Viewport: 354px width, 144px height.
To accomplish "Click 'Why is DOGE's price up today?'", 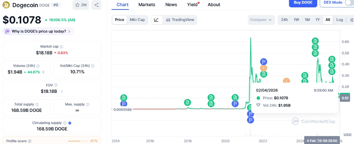I will pyautogui.click(x=38, y=31).
